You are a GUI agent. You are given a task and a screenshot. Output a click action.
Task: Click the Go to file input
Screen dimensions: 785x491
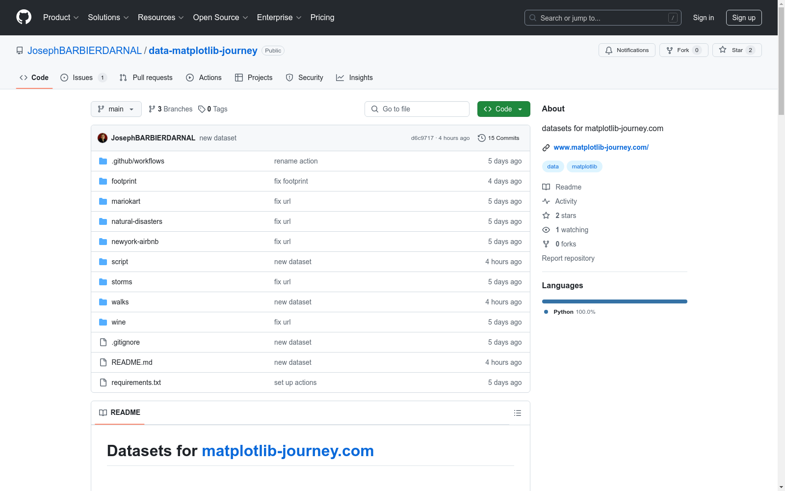click(x=417, y=109)
